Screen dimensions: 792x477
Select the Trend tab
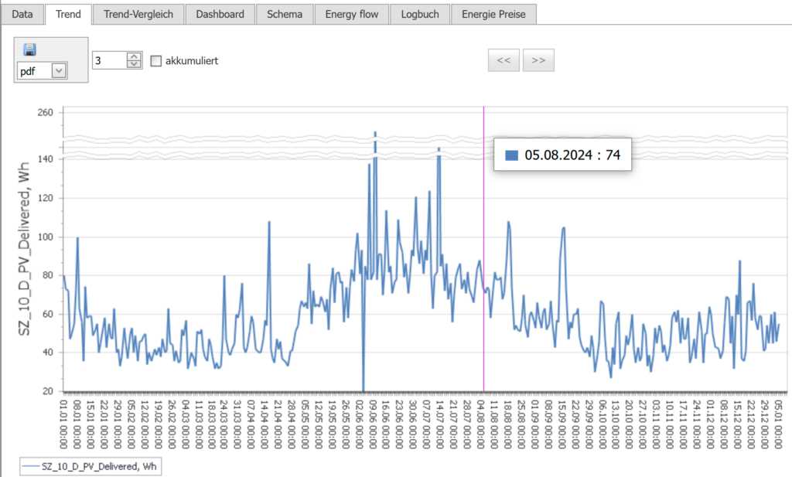(x=68, y=14)
